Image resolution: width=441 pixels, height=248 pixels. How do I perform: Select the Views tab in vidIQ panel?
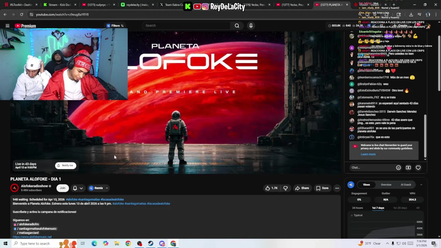366,185
